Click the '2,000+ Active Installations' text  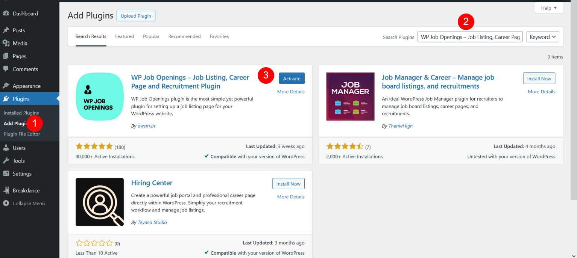point(355,157)
